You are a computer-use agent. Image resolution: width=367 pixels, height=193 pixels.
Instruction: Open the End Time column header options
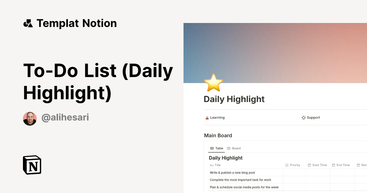tap(341, 165)
